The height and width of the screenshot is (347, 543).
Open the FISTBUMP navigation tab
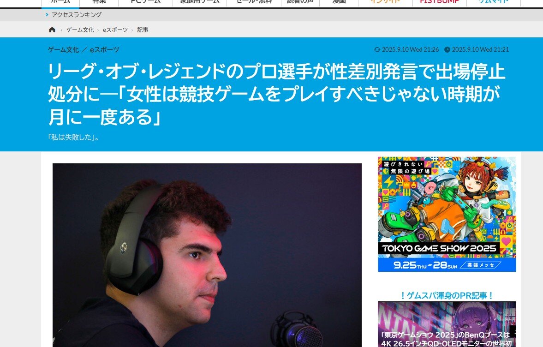440,2
